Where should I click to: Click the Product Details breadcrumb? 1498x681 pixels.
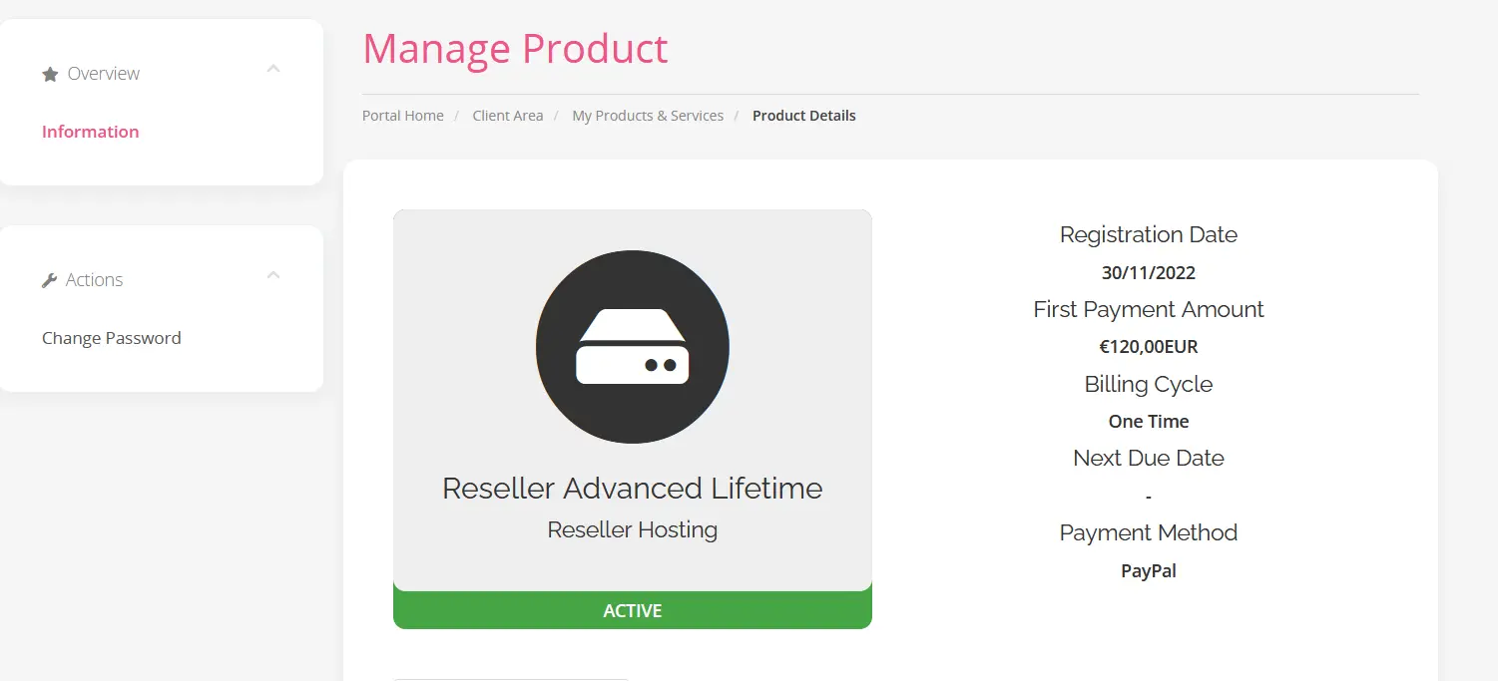click(804, 116)
